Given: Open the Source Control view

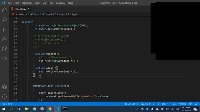Looking at the screenshot, I should (x=4, y=29).
